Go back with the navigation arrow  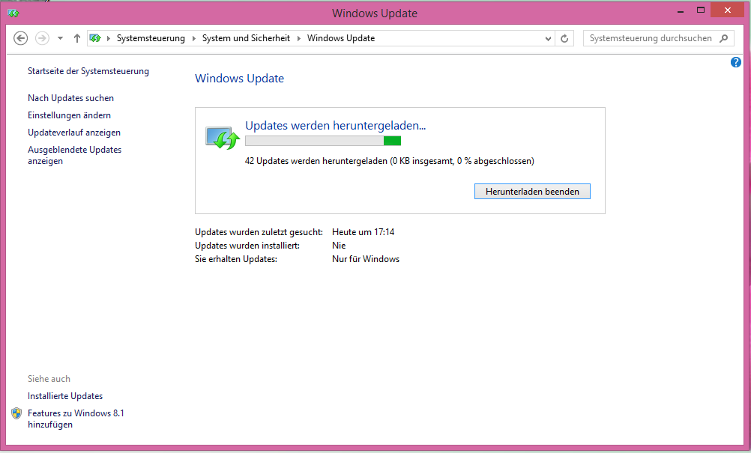20,38
